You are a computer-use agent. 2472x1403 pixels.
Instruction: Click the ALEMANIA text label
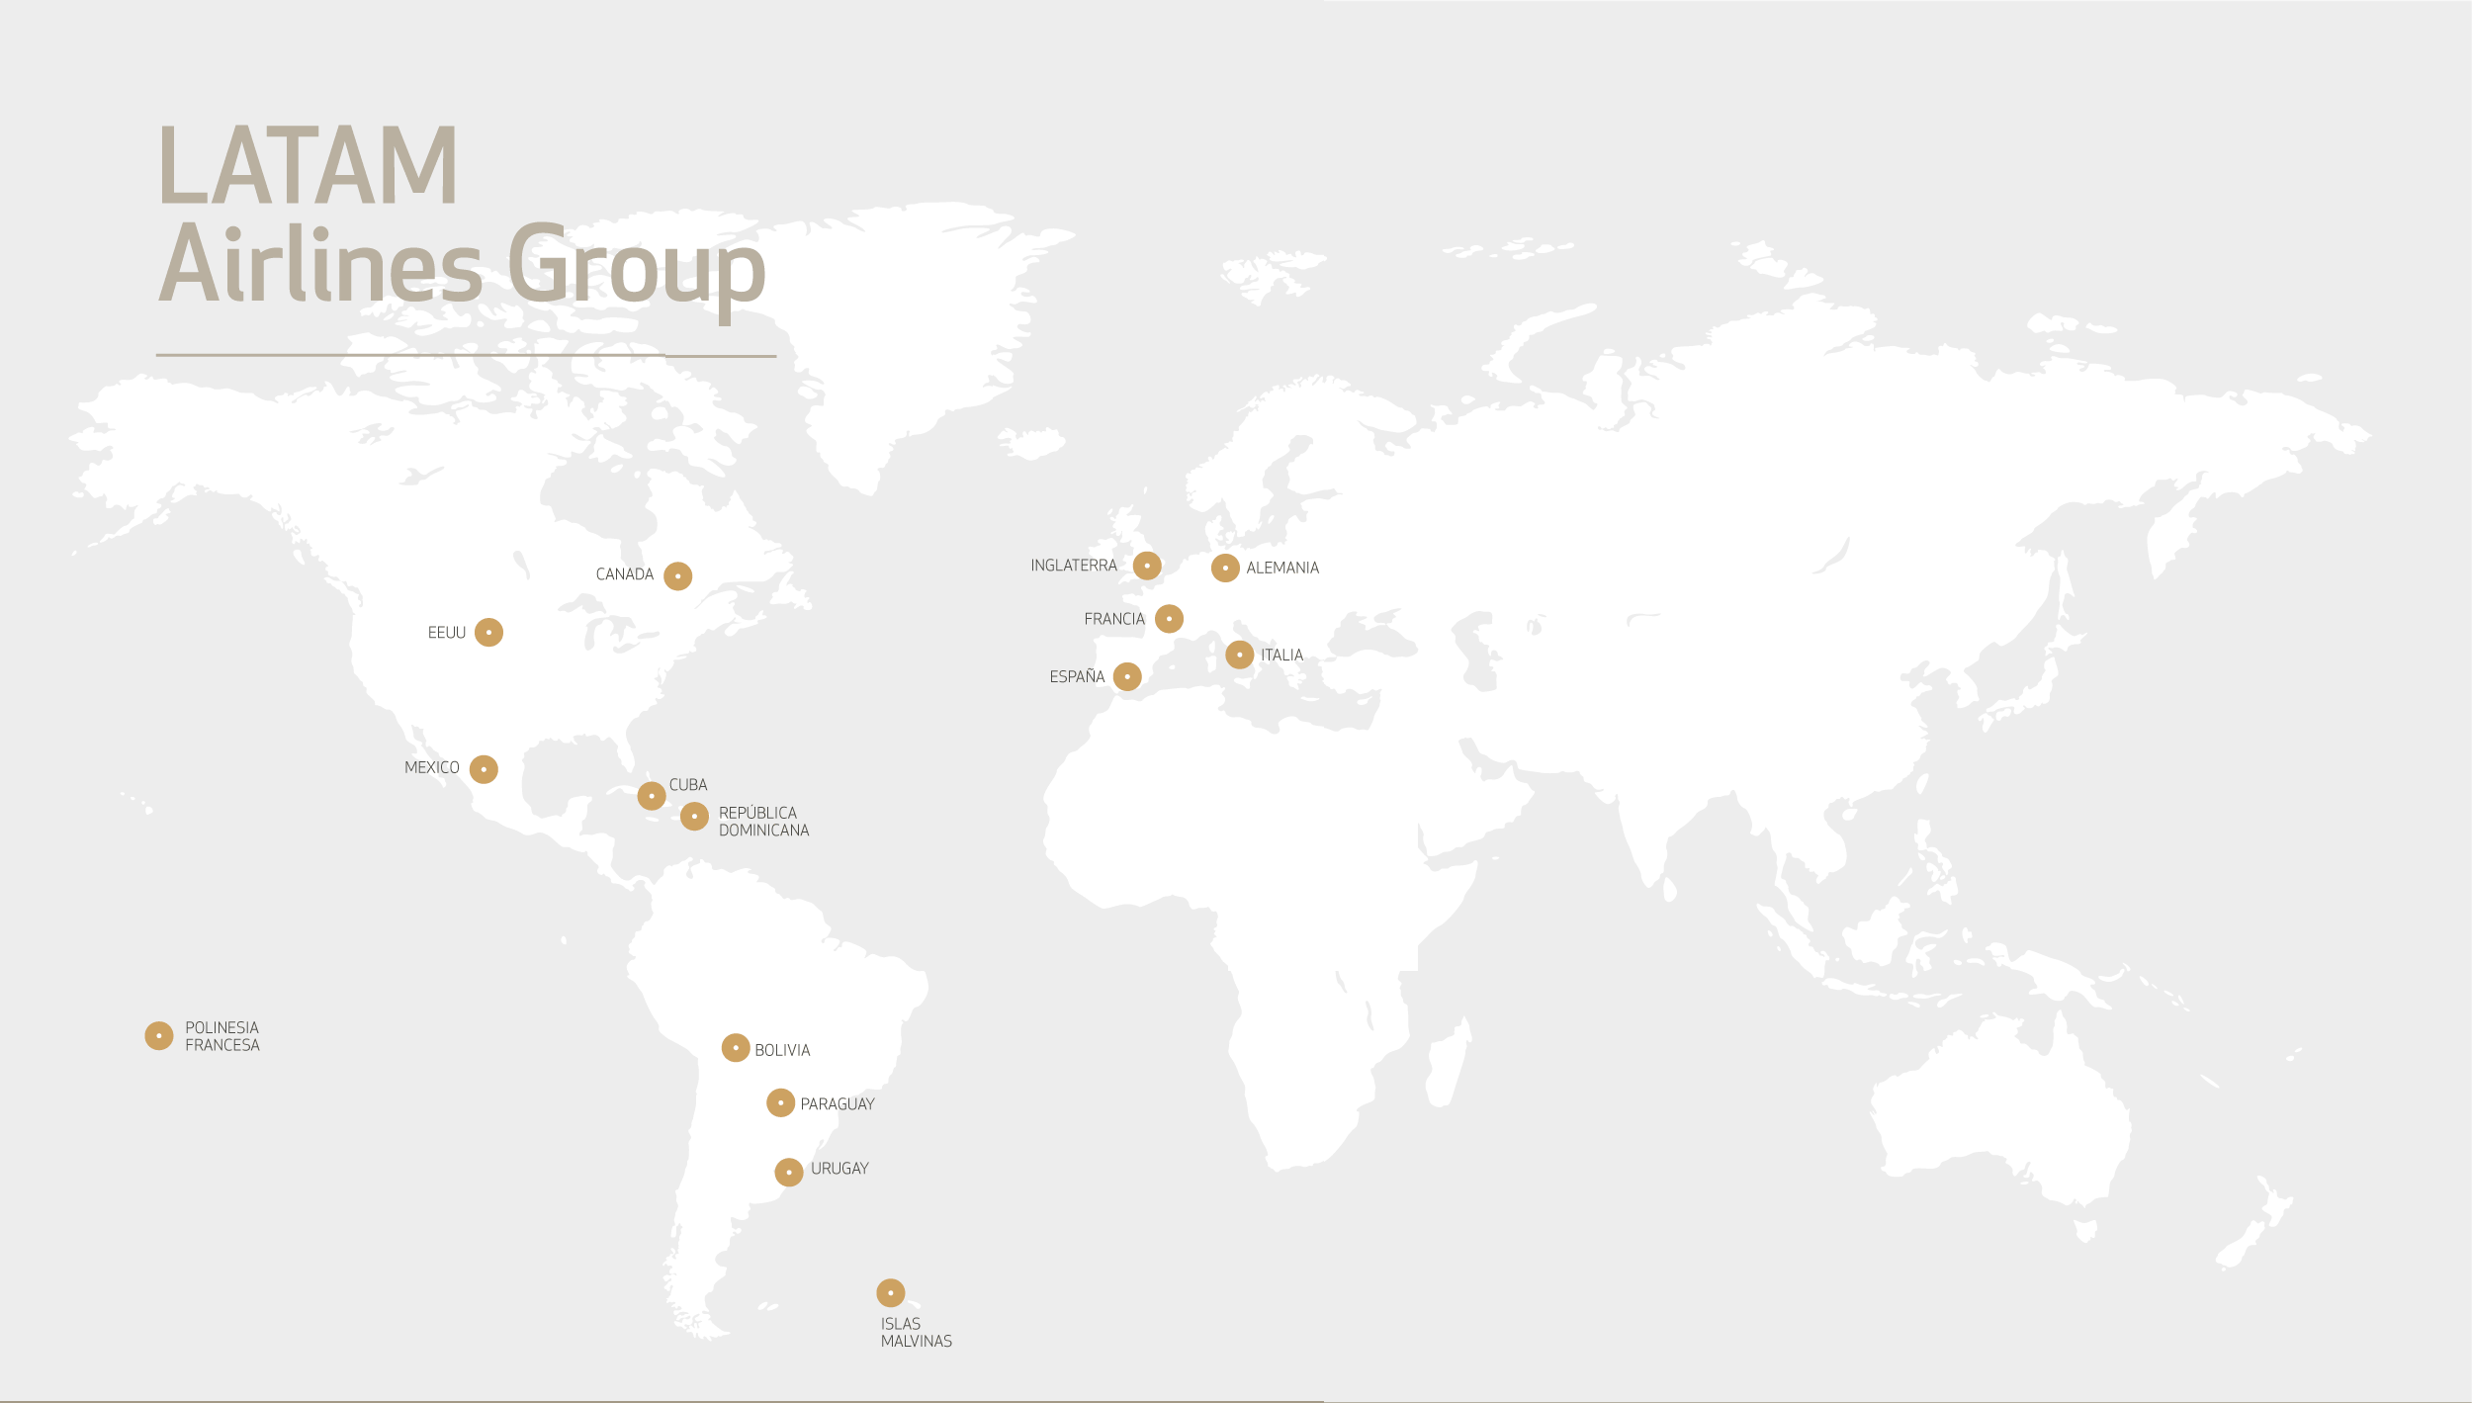pos(1282,568)
